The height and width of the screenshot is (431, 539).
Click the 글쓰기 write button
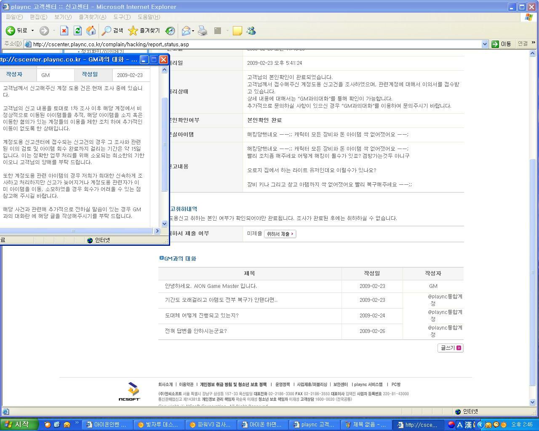coord(450,348)
